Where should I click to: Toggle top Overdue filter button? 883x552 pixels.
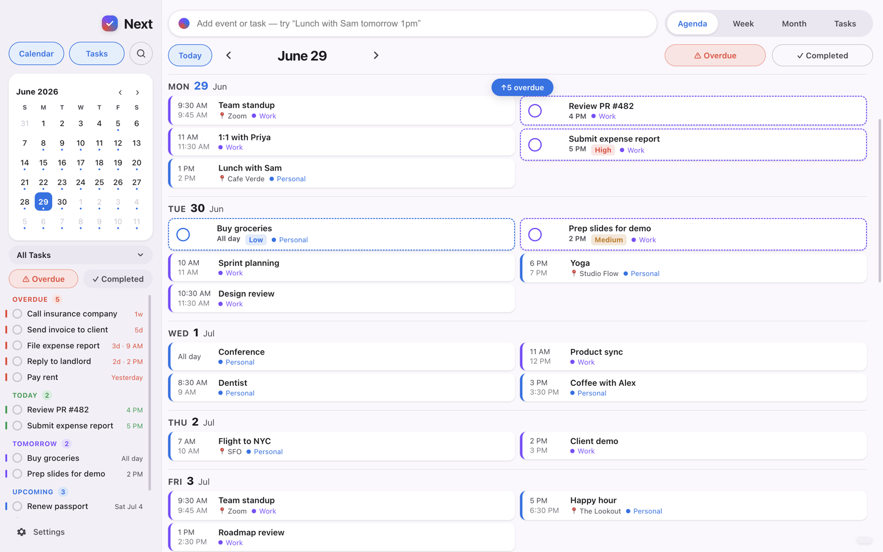(x=715, y=55)
